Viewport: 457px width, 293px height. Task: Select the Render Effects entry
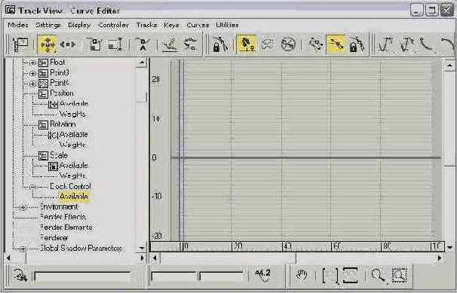pos(63,217)
